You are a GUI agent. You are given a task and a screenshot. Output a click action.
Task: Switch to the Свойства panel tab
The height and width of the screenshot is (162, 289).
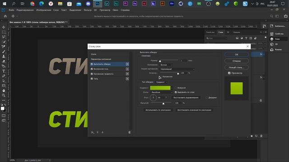210,32
